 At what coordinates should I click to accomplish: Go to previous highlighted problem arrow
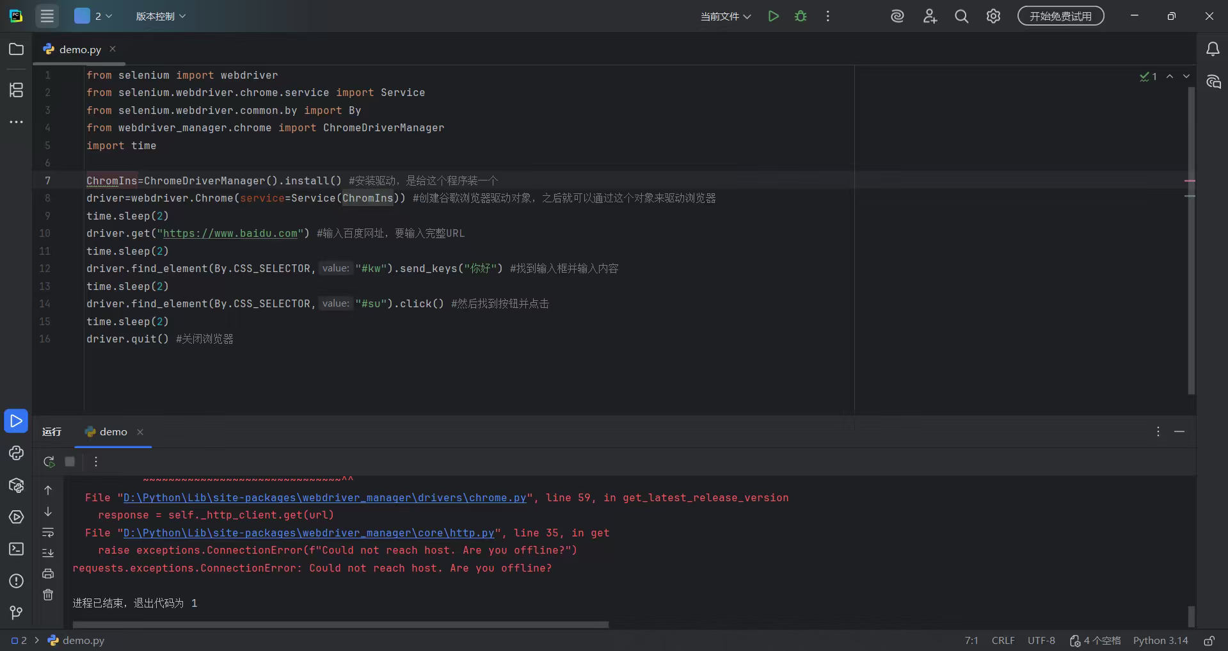pyautogui.click(x=1170, y=76)
